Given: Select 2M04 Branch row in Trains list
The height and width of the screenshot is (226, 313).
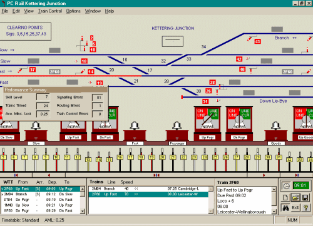Looking at the screenshot, I should pos(148,189).
